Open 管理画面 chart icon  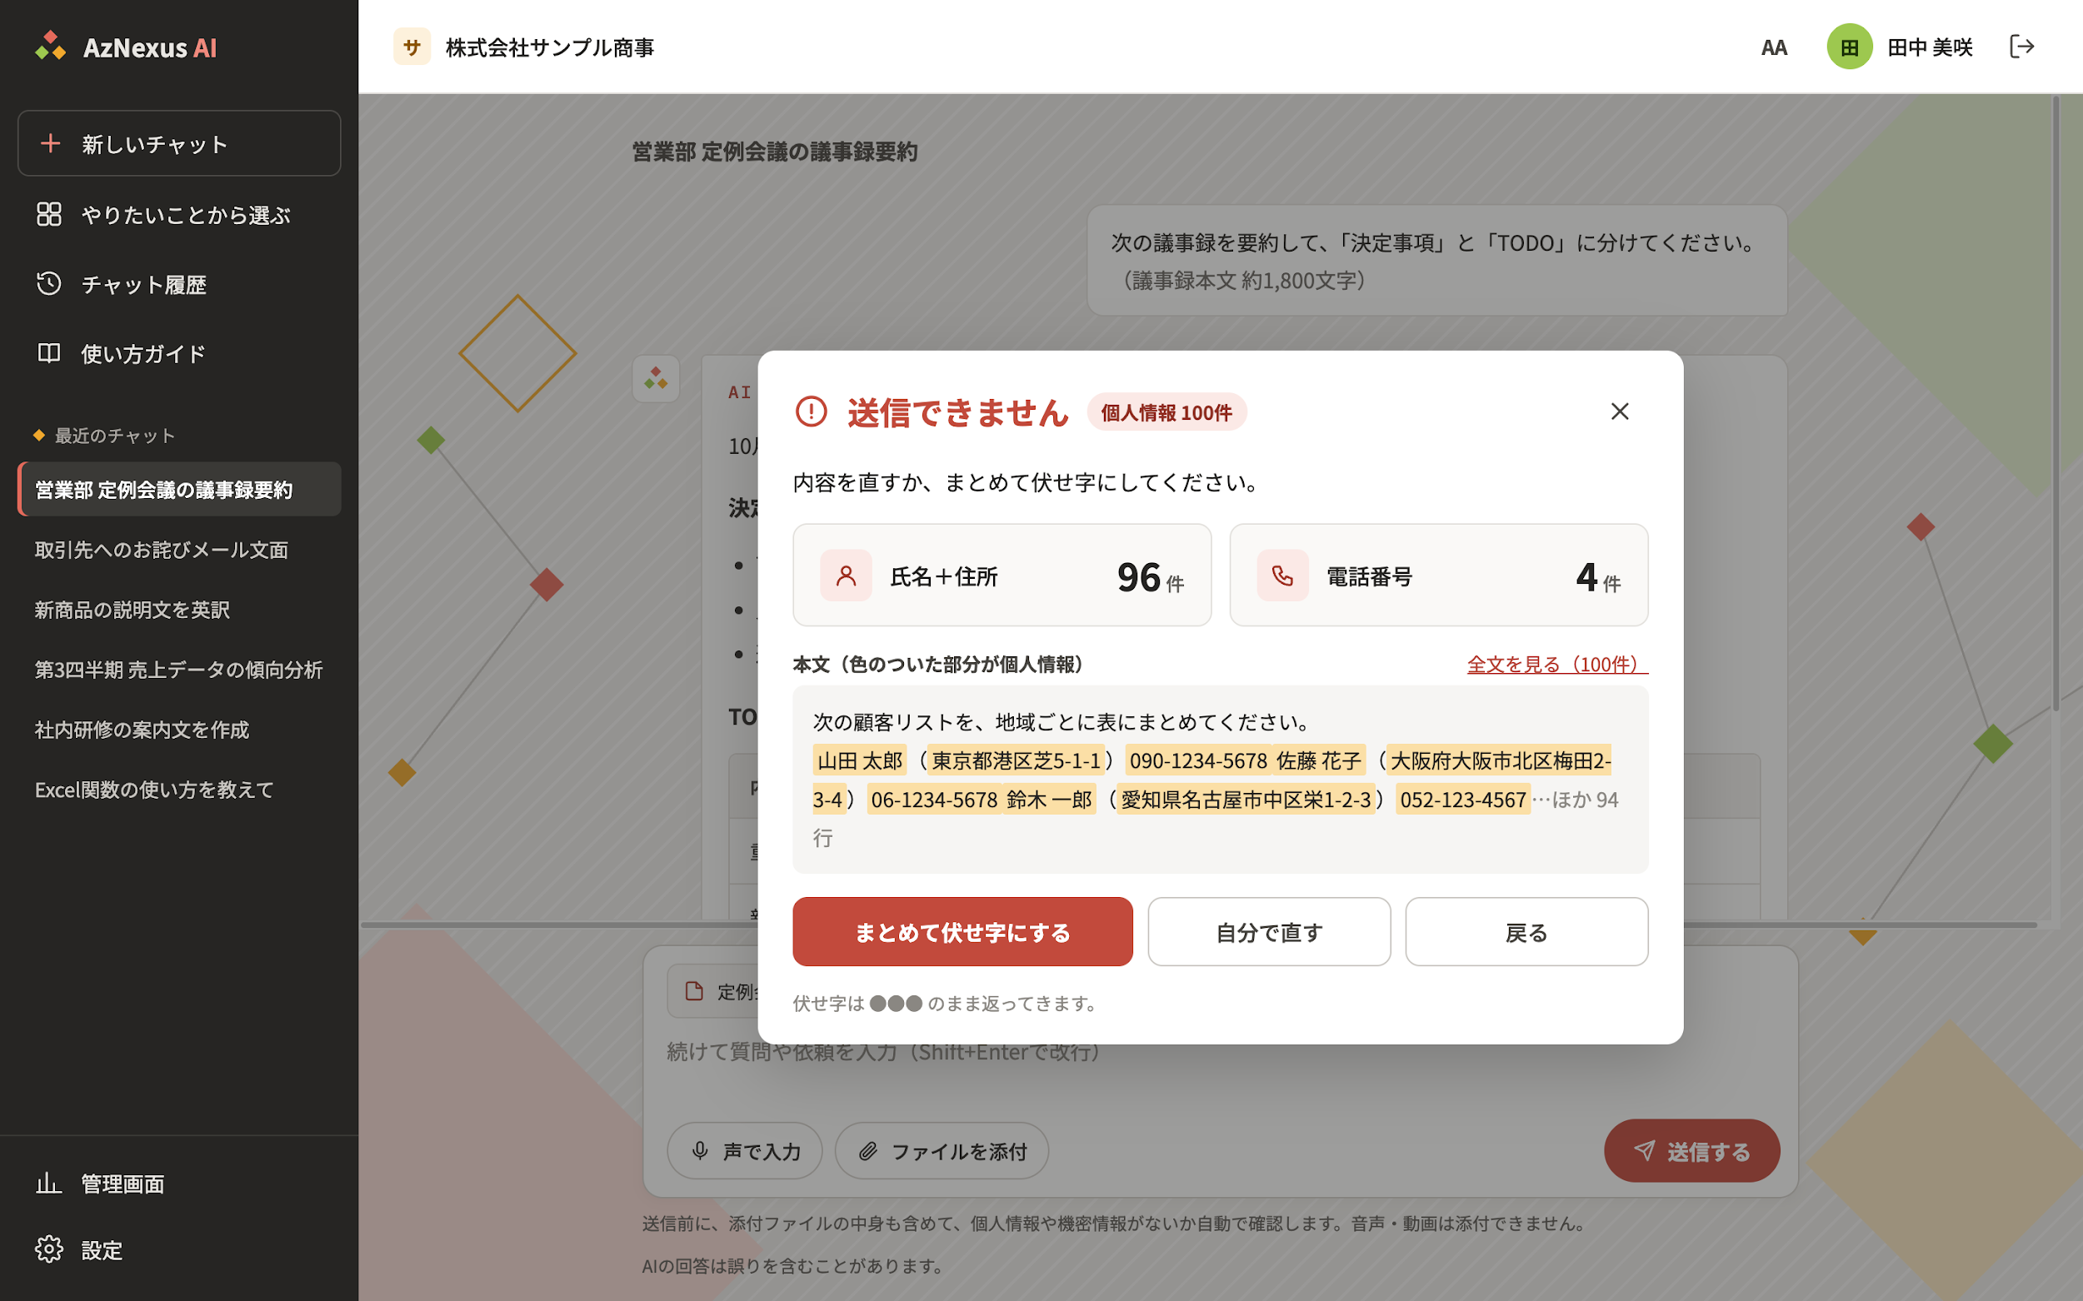pos(49,1183)
